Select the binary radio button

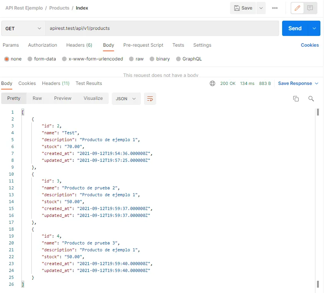coord(152,59)
